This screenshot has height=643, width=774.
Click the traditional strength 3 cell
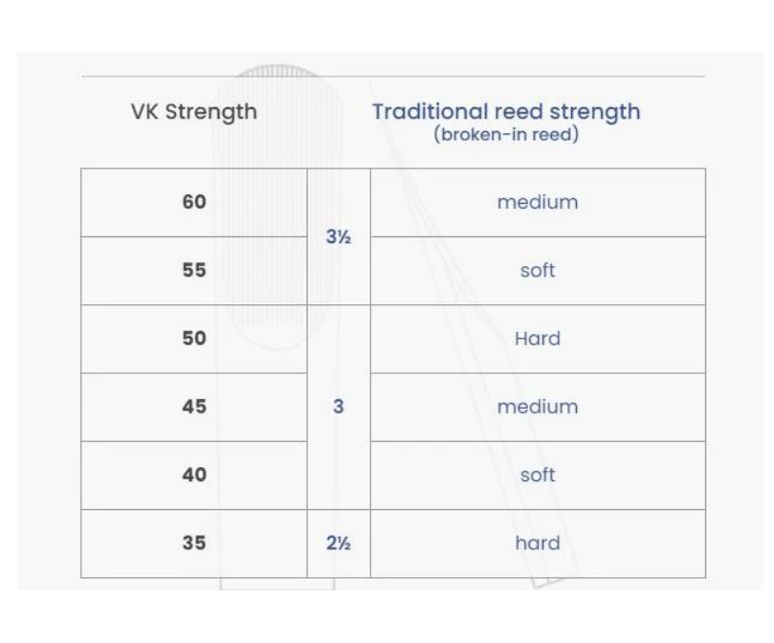pos(338,407)
